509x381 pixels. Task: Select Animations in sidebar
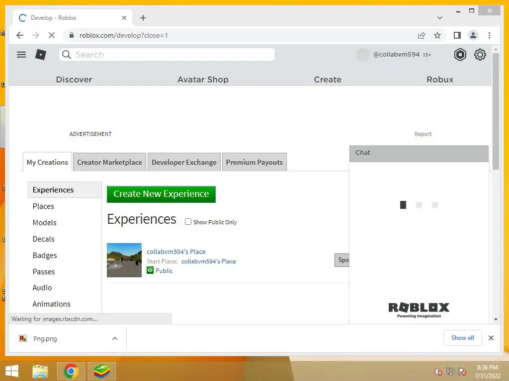click(51, 304)
